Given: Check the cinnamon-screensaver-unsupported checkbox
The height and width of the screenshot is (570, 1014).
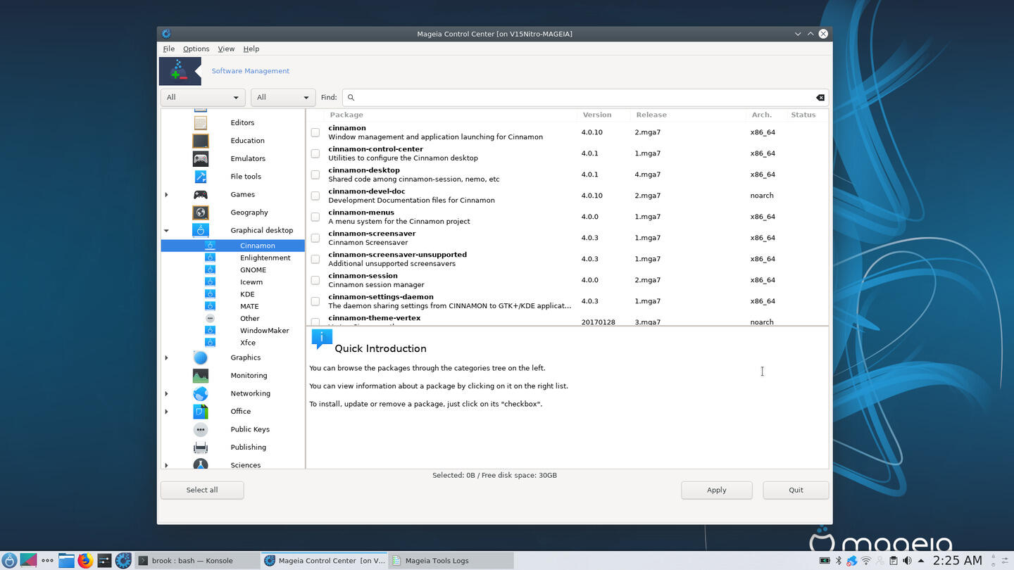Looking at the screenshot, I should [315, 259].
